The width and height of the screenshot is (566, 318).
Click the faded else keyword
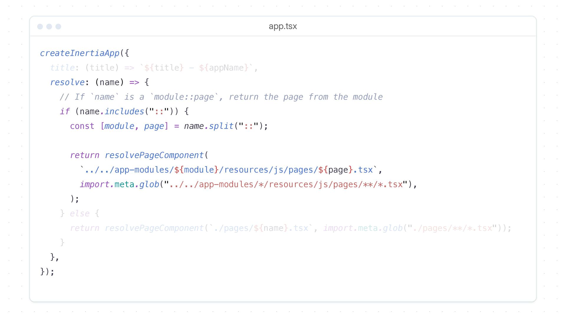(80, 213)
